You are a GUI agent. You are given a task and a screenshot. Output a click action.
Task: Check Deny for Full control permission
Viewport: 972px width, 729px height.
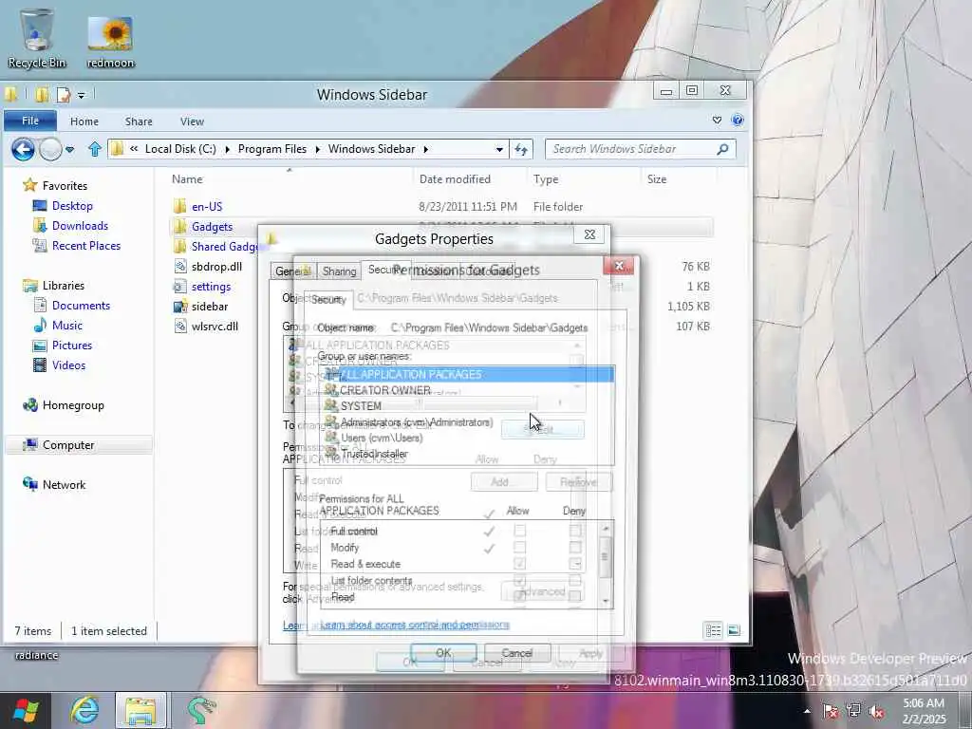(575, 531)
